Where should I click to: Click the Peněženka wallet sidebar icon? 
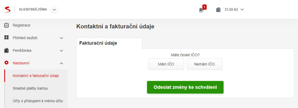[6, 51]
